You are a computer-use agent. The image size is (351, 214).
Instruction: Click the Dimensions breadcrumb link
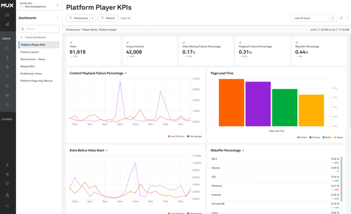pyautogui.click(x=73, y=29)
